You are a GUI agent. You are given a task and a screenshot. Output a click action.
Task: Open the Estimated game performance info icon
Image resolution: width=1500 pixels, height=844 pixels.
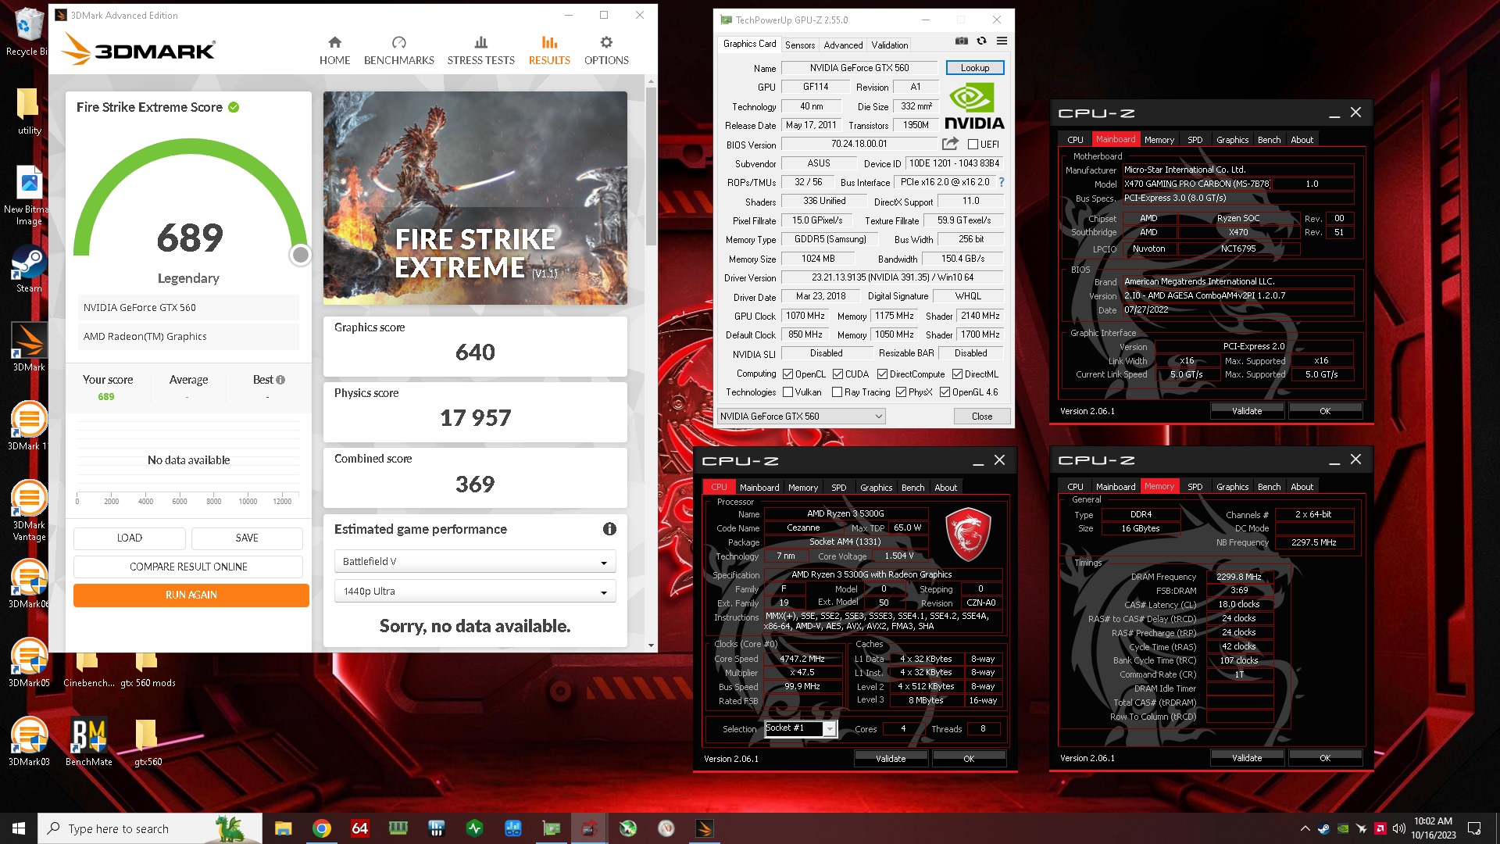coord(609,529)
